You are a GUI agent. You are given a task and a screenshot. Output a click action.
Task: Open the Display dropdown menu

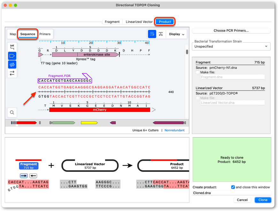click(177, 34)
